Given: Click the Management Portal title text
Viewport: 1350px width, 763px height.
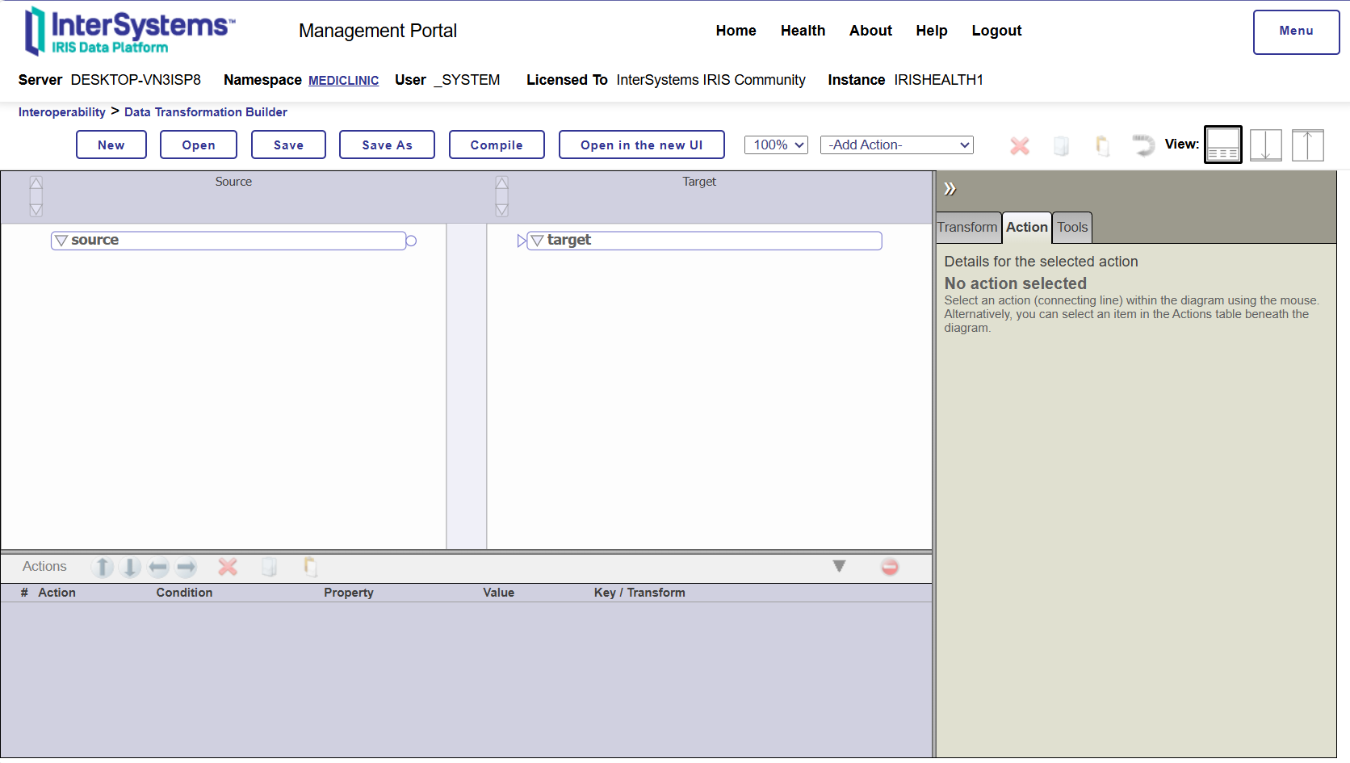Looking at the screenshot, I should pyautogui.click(x=378, y=31).
